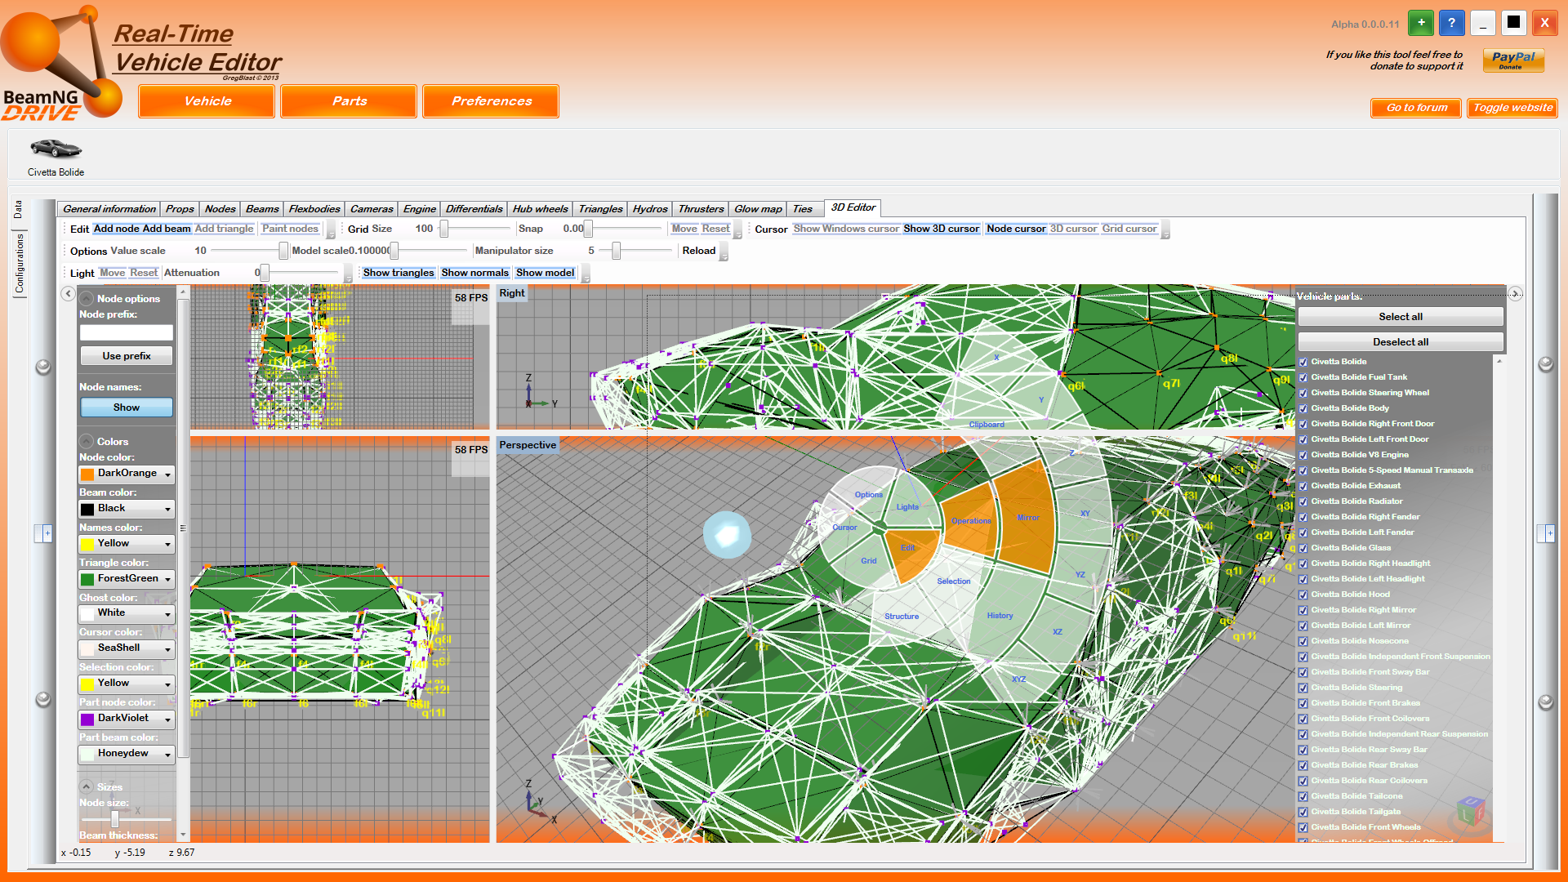
Task: Toggle Civetta Bolide Exhaust checkbox
Action: tap(1303, 486)
